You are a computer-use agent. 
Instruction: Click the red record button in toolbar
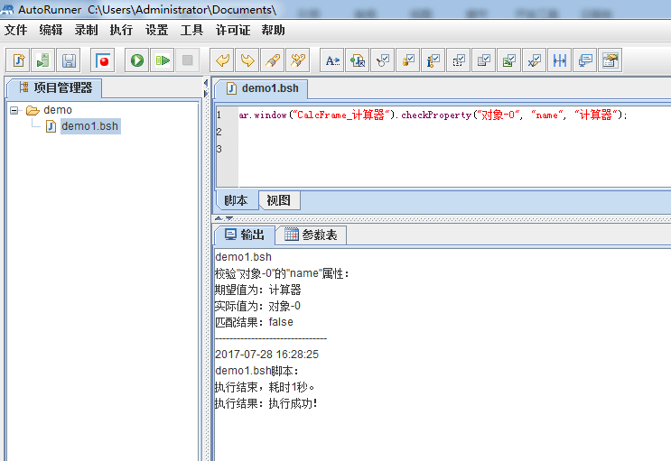coord(103,60)
